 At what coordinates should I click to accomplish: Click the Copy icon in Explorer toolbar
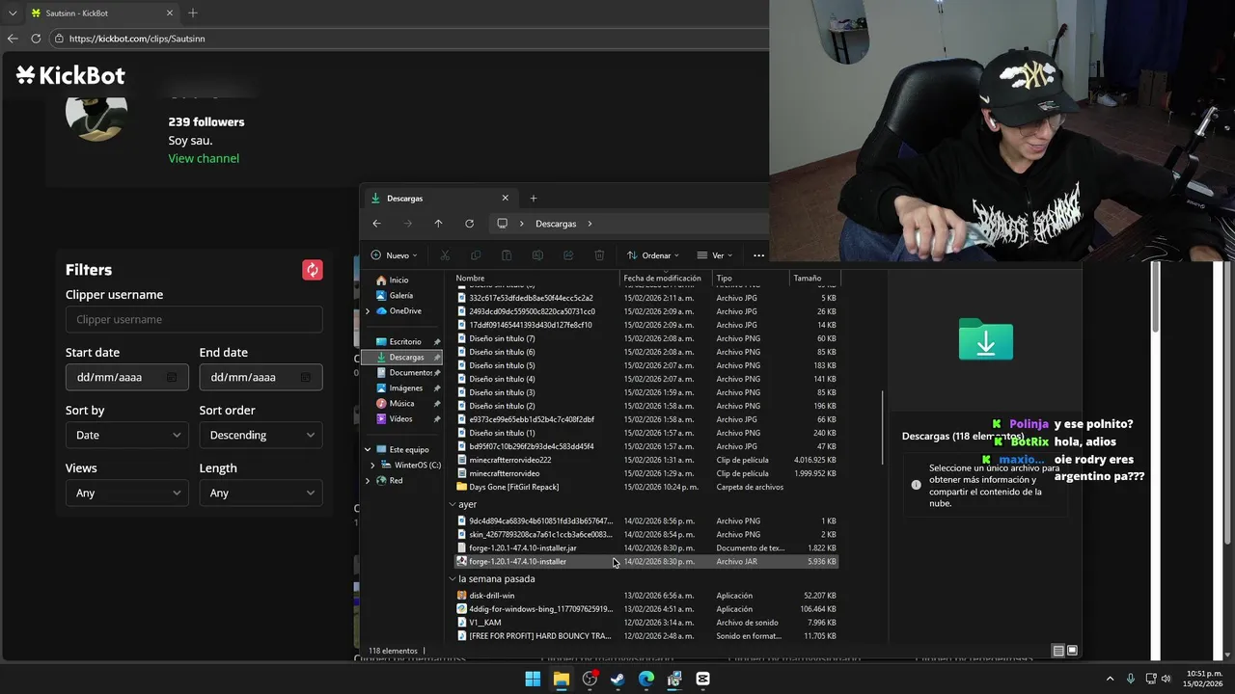(476, 255)
